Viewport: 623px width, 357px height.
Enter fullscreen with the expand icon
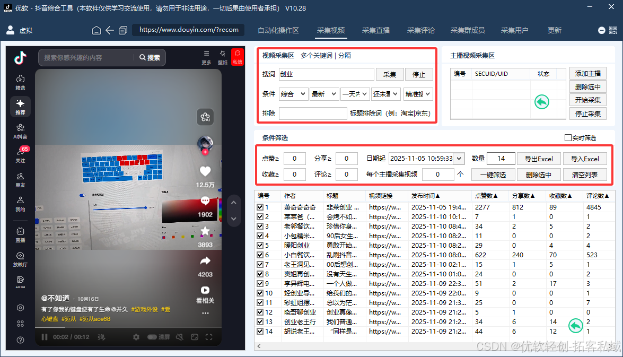coord(209,337)
